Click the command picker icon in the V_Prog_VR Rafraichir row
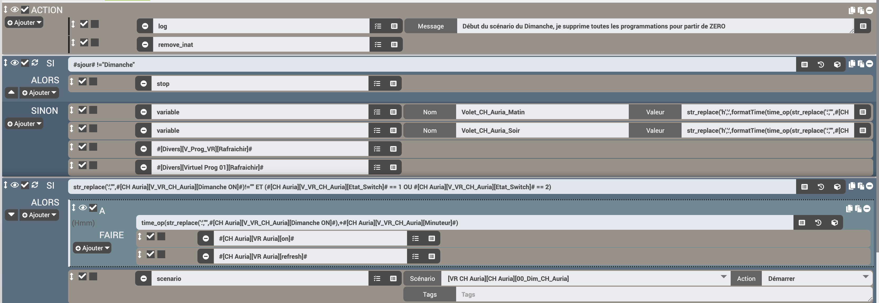Viewport: 879px width, 303px height. click(393, 149)
